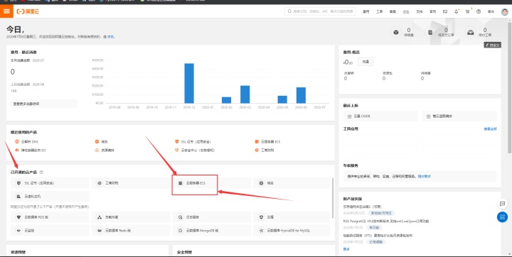Open the user avatar account menu
512x257 pixels.
pyautogui.click(x=505, y=12)
